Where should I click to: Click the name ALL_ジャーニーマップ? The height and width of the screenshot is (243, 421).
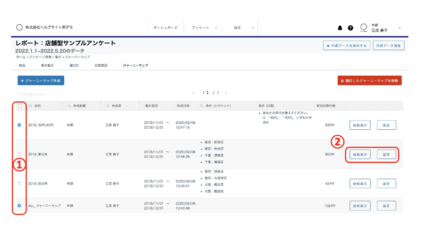click(44, 206)
